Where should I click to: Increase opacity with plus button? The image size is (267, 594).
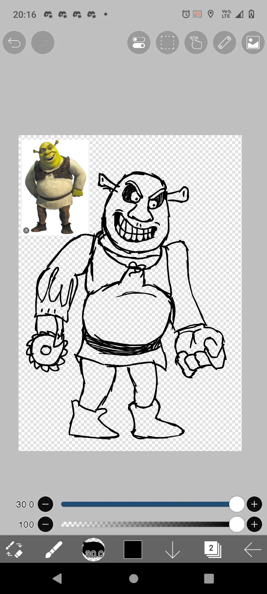(x=254, y=524)
